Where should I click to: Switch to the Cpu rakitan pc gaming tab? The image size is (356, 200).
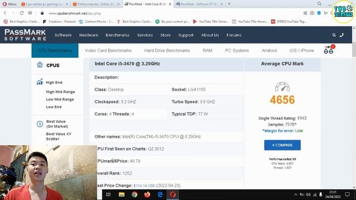pos(44,4)
